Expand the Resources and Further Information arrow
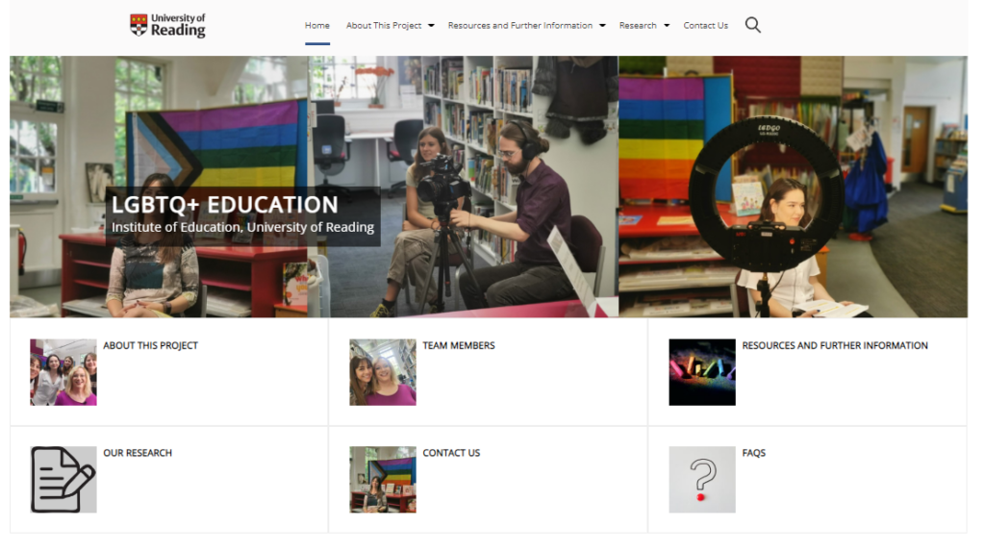The height and width of the screenshot is (552, 985). click(x=602, y=26)
